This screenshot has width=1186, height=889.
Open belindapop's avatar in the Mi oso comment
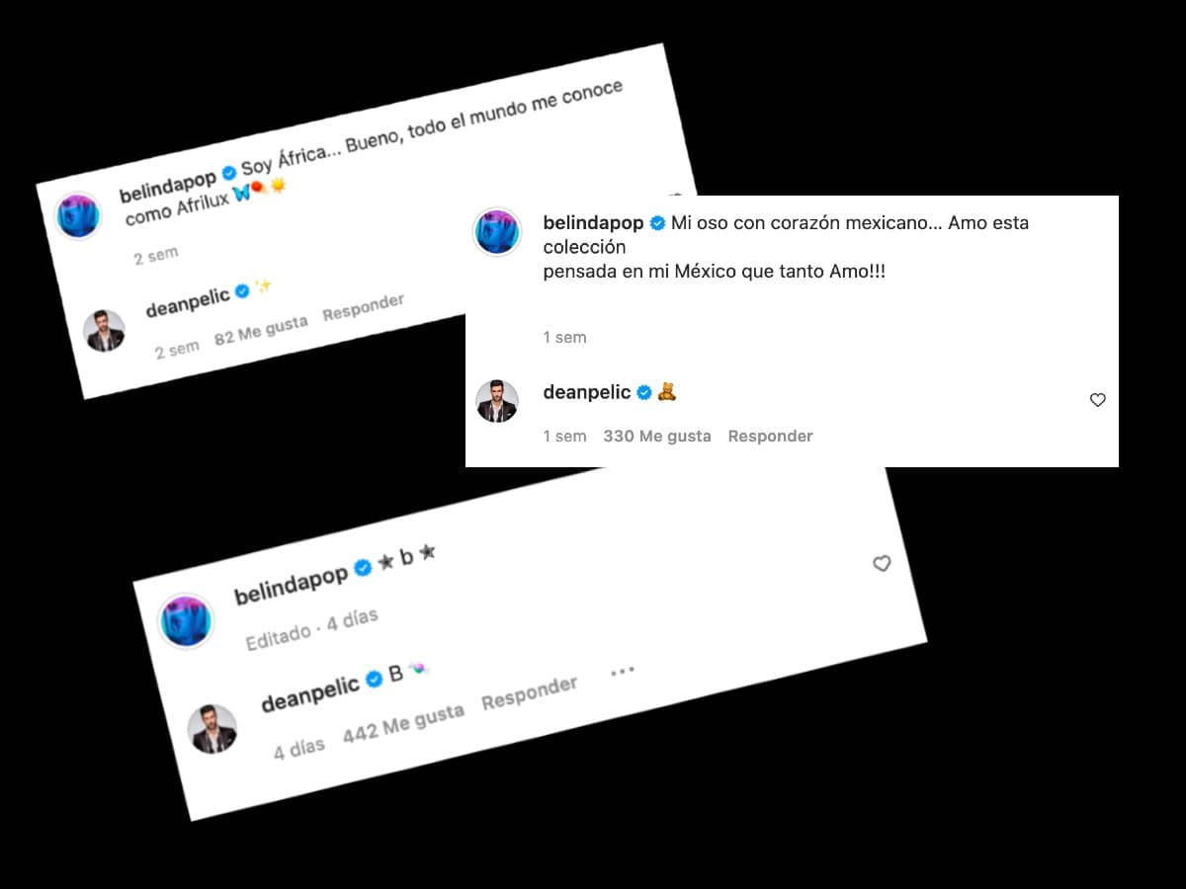[x=496, y=232]
